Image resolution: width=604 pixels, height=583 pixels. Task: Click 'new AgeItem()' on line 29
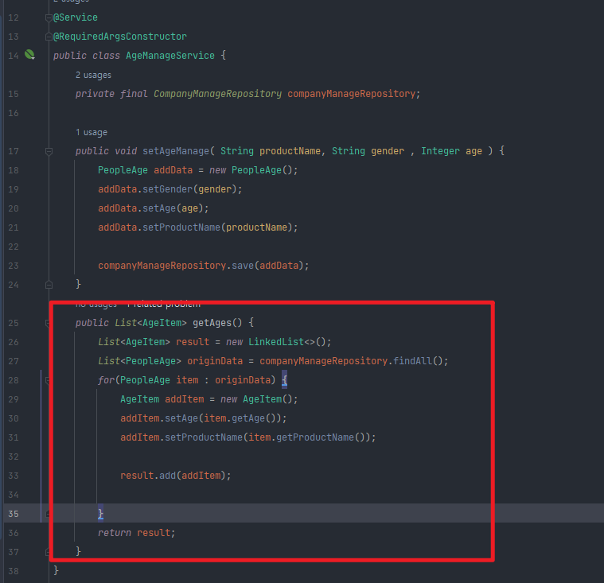point(259,399)
